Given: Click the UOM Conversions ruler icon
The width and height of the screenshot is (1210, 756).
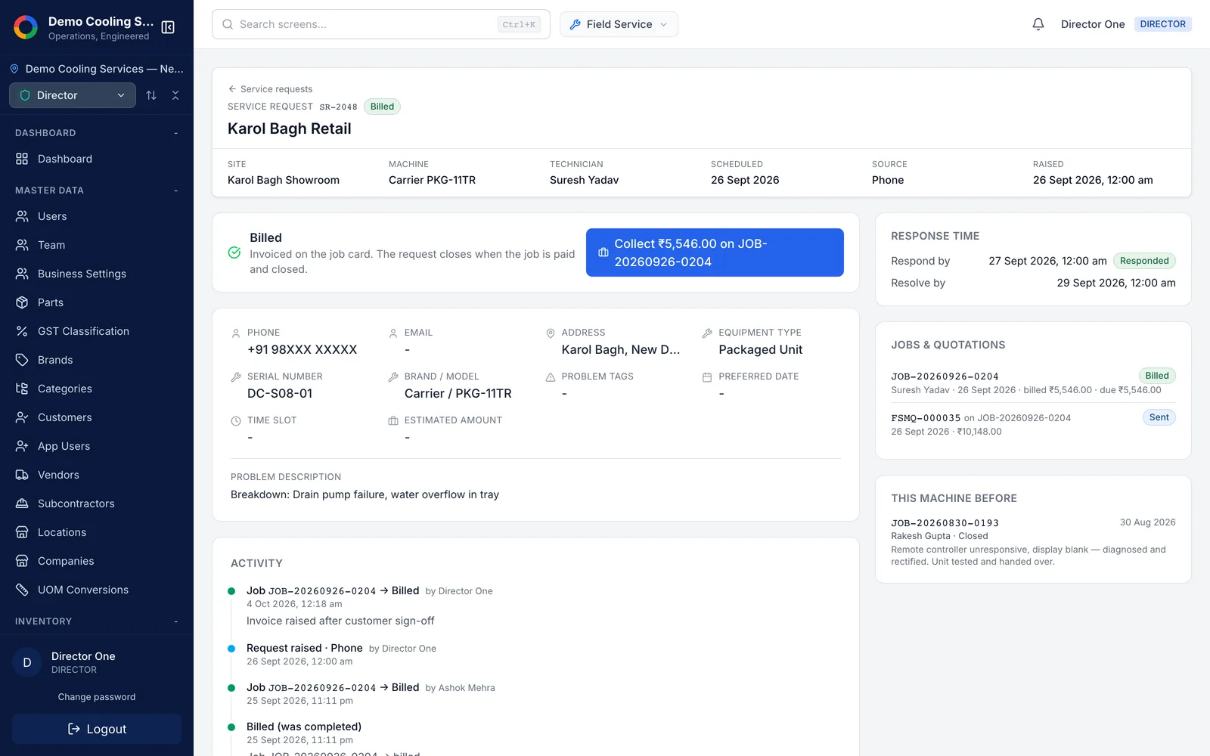Looking at the screenshot, I should click(22, 590).
